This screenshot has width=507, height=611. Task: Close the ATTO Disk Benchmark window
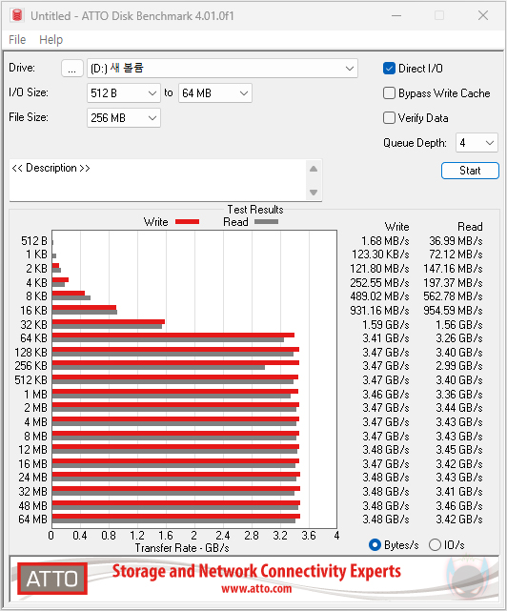(x=483, y=15)
